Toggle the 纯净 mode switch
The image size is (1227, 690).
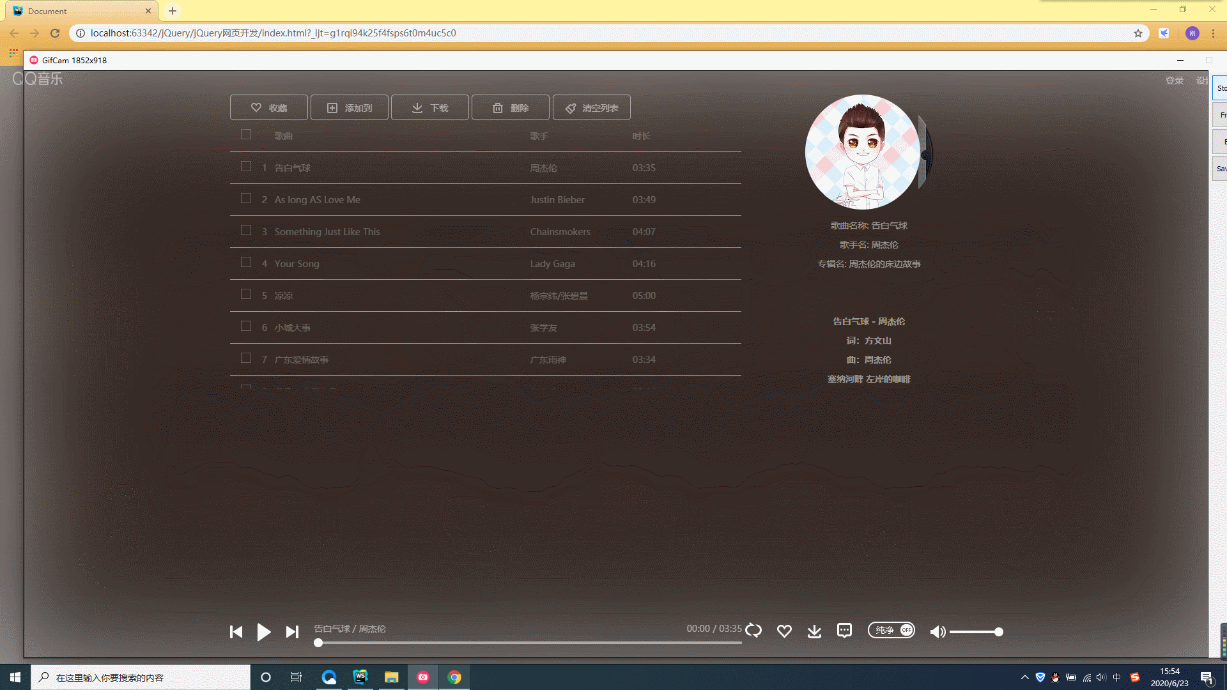[x=891, y=630]
